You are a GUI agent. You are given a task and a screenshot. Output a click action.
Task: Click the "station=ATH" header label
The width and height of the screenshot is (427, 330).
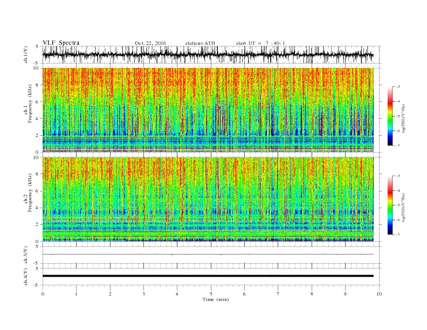click(200, 43)
